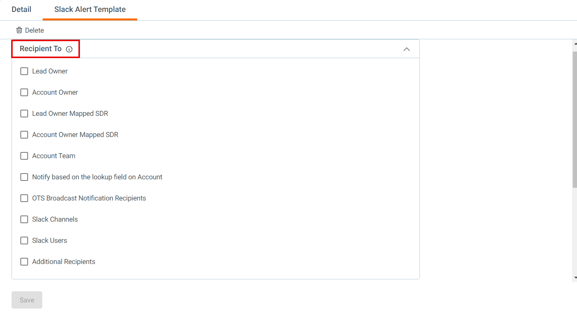Select the Account Owner Mapped SDR checkbox
The width and height of the screenshot is (577, 314).
click(24, 135)
